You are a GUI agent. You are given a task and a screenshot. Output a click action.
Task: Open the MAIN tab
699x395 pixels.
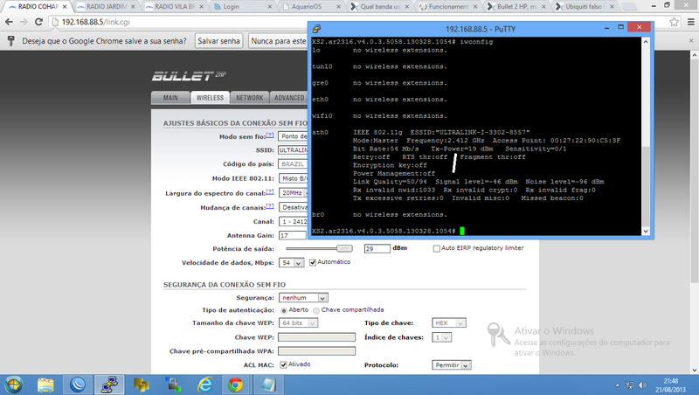point(170,98)
